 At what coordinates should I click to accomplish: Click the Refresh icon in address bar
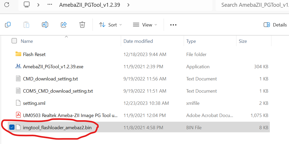coord(7,5)
